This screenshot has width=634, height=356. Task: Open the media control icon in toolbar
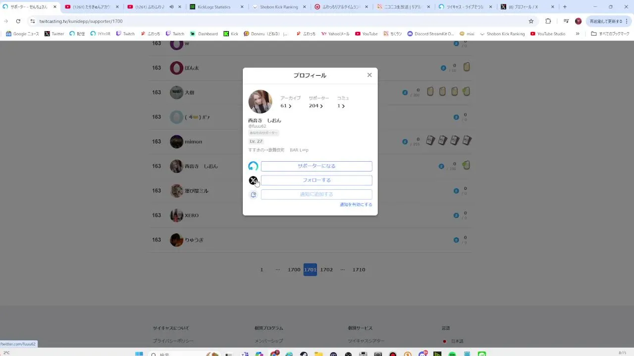point(566,21)
